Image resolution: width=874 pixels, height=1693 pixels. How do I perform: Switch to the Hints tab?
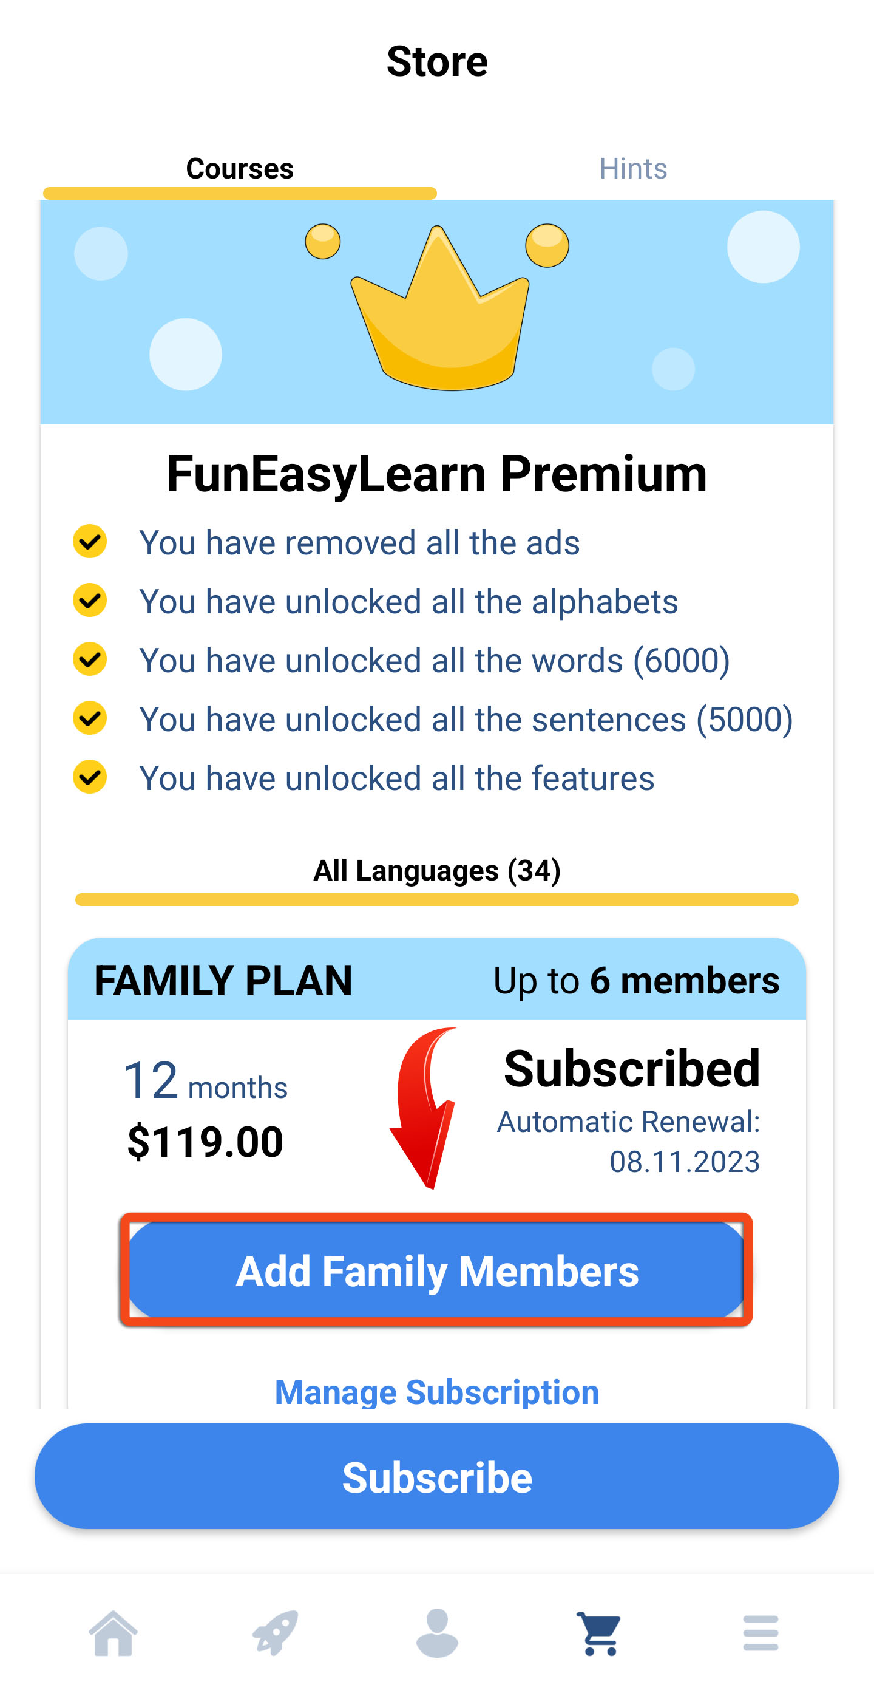633,169
